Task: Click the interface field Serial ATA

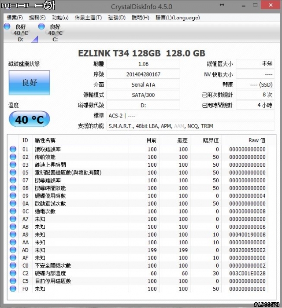Action: pyautogui.click(x=143, y=84)
